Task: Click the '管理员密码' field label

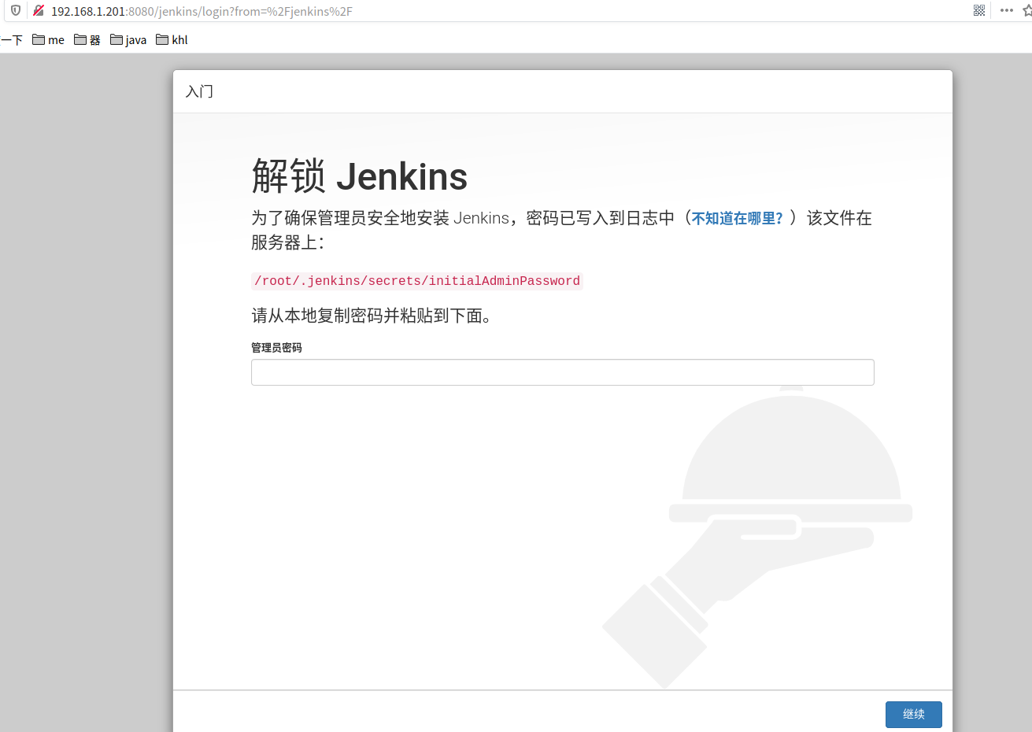Action: [x=276, y=347]
